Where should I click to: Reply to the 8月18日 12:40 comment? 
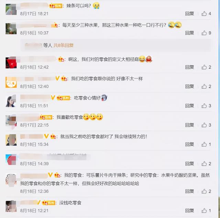click(189, 86)
